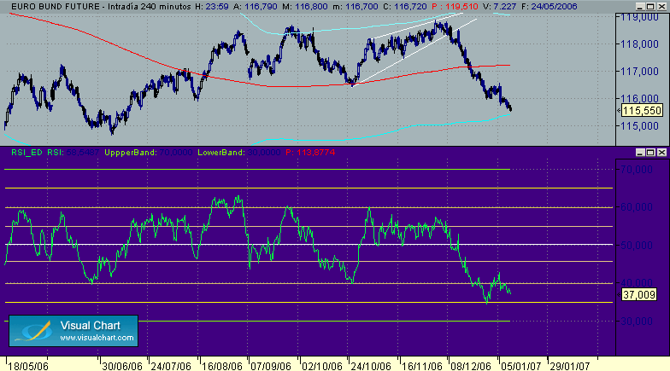Click the 05/01/07 date on time axis
Screen dimensions: 670x371
tap(521, 366)
